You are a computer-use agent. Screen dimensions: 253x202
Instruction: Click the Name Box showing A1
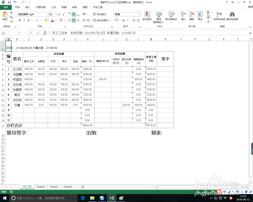[x=11, y=33]
